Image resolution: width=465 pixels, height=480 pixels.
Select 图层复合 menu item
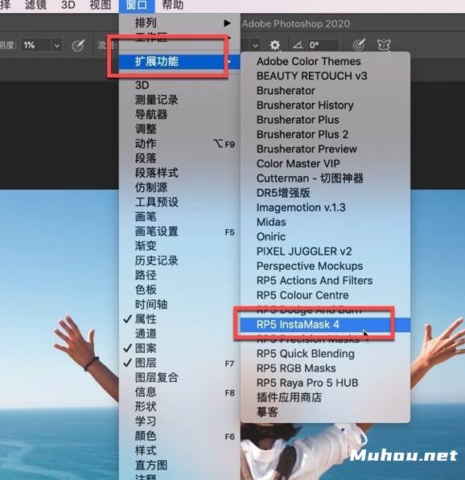(179, 377)
